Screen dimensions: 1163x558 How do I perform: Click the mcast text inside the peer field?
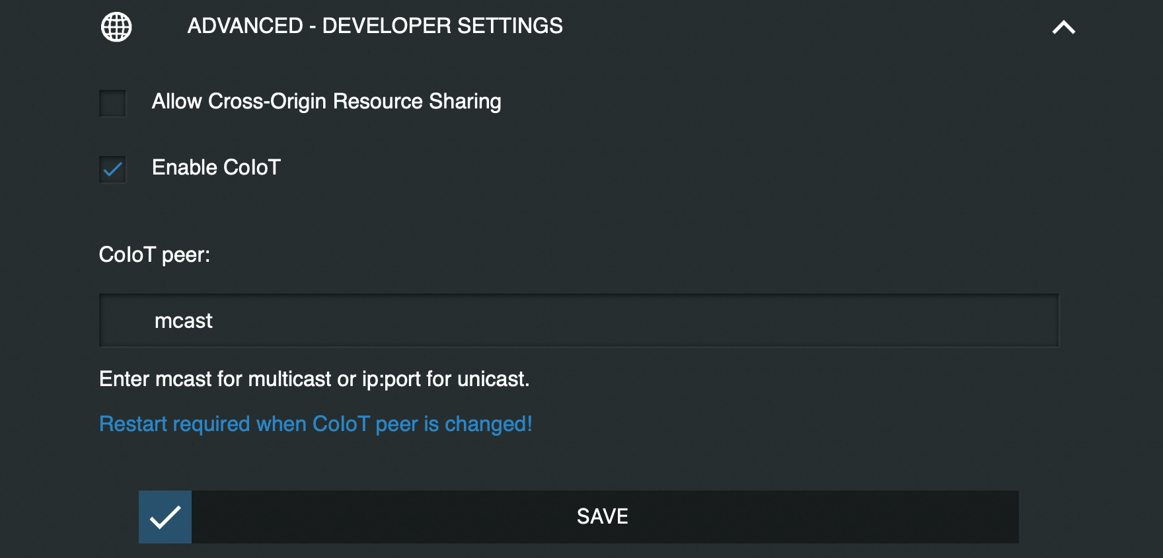coord(184,321)
